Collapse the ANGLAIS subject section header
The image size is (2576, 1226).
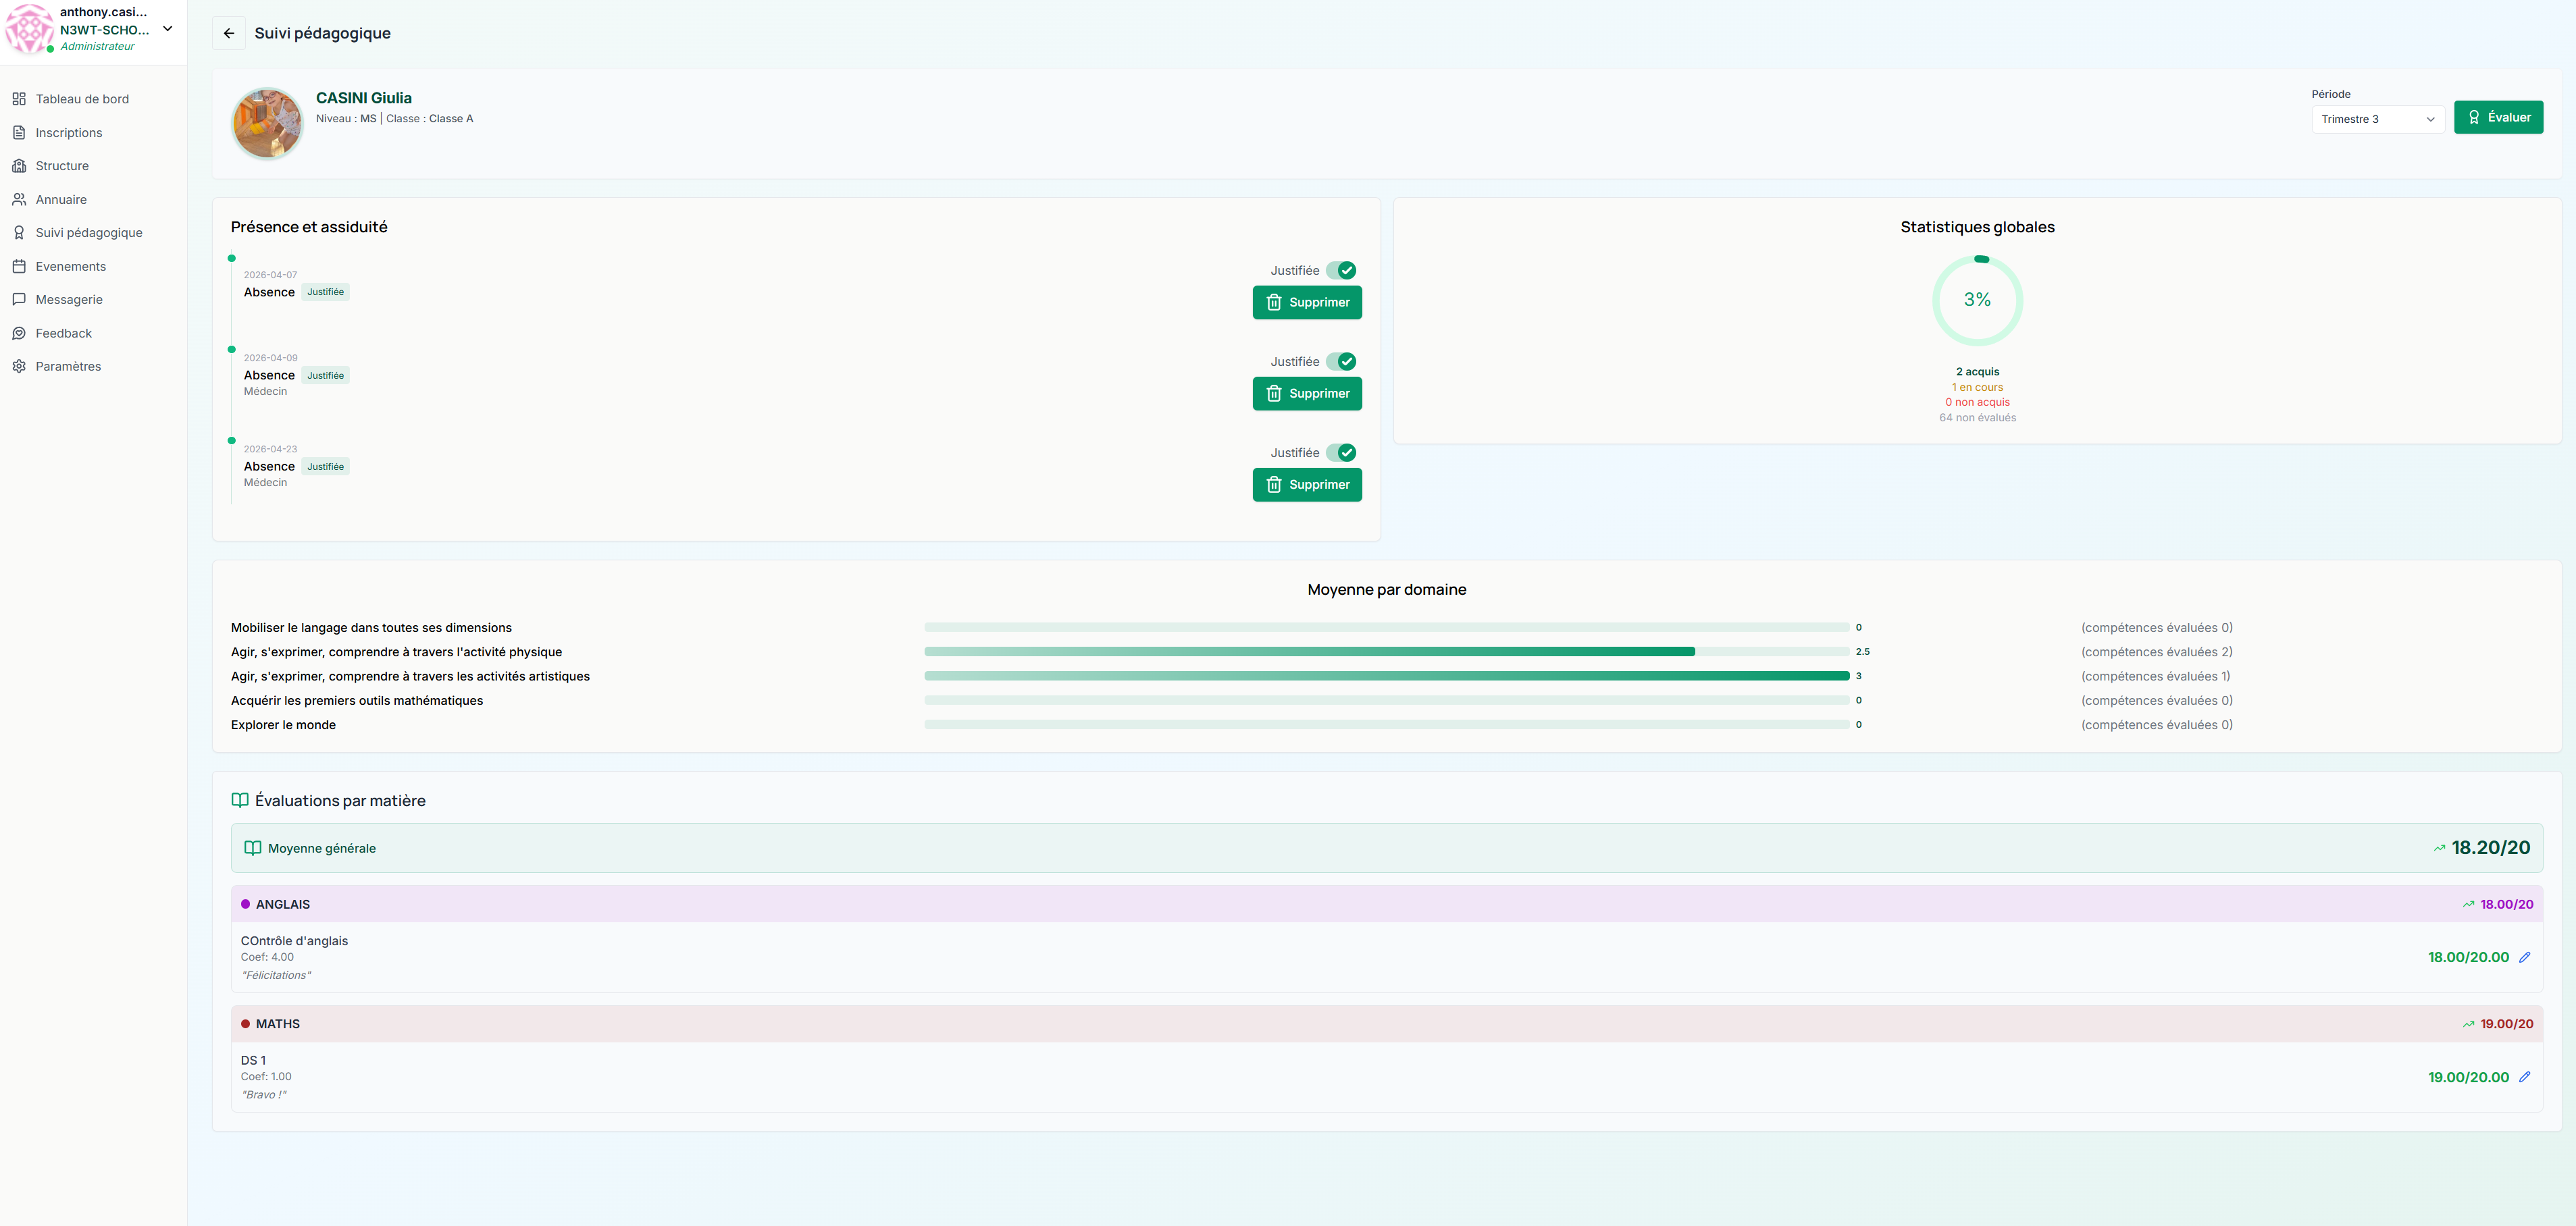pyautogui.click(x=1386, y=904)
